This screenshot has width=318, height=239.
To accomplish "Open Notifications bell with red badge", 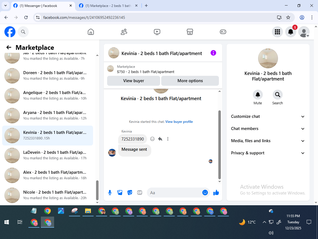I will tap(291, 32).
